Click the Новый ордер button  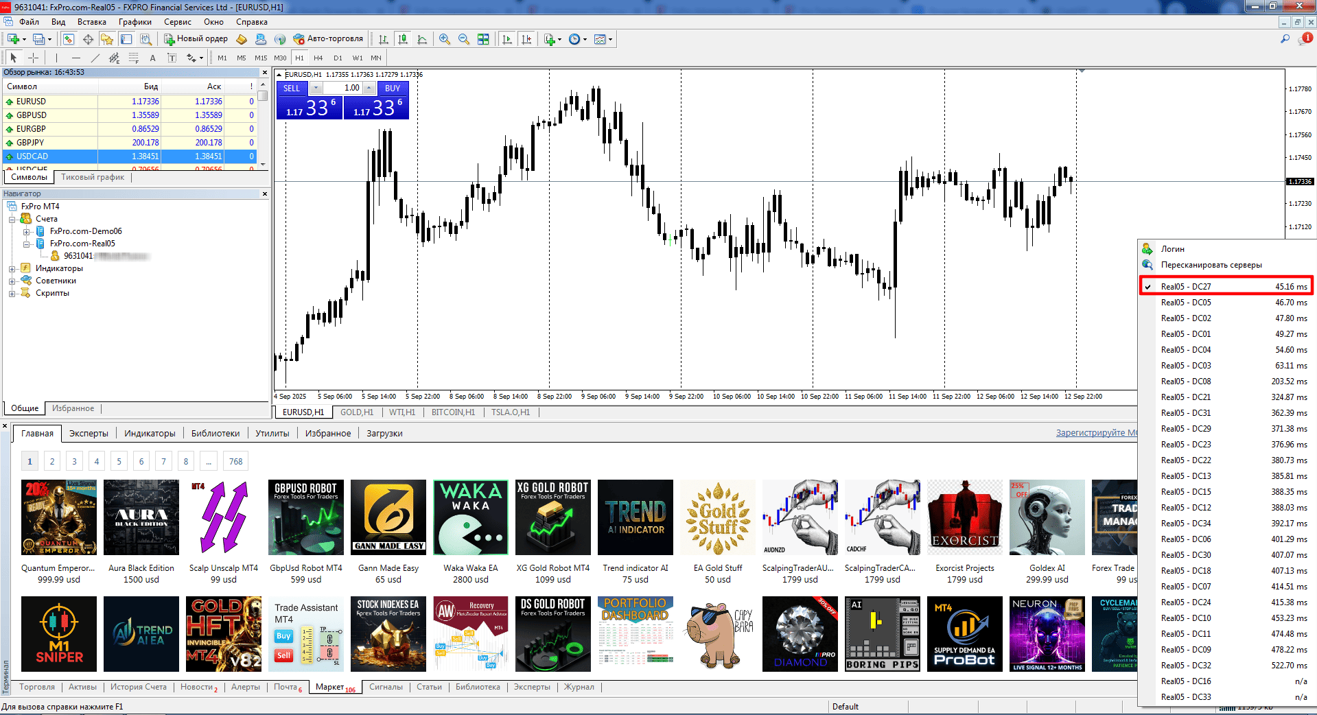pyautogui.click(x=196, y=39)
